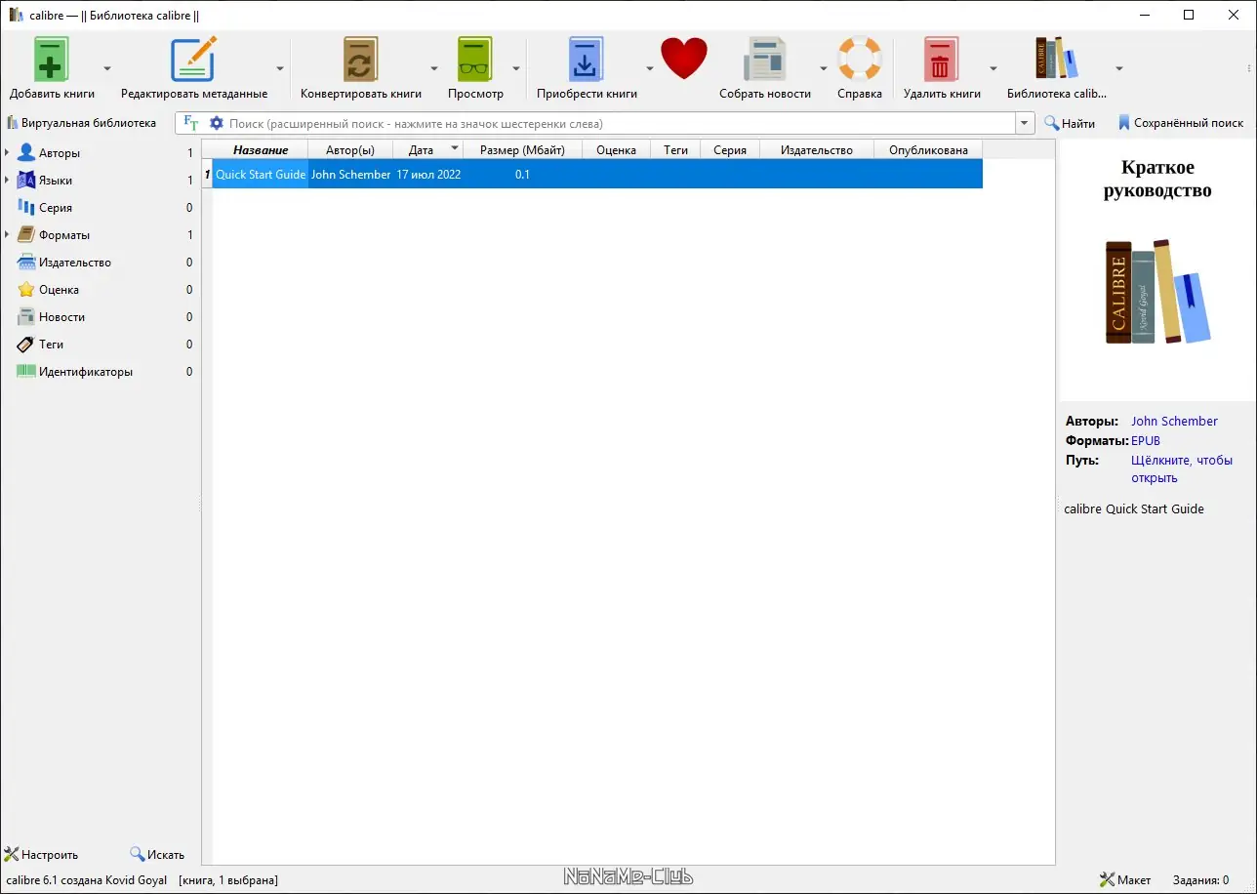Viewport: 1257px width, 894px height.
Task: Click the Get books download icon
Action: (587, 60)
